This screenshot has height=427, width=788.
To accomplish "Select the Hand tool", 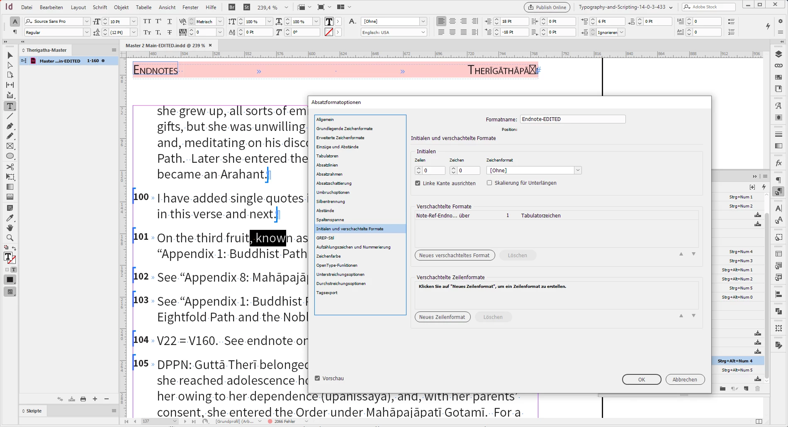I will click(x=10, y=228).
